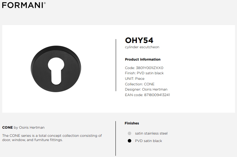Click the CONE series description paragraph
Viewport: 237px width, 157px height.
[52, 138]
